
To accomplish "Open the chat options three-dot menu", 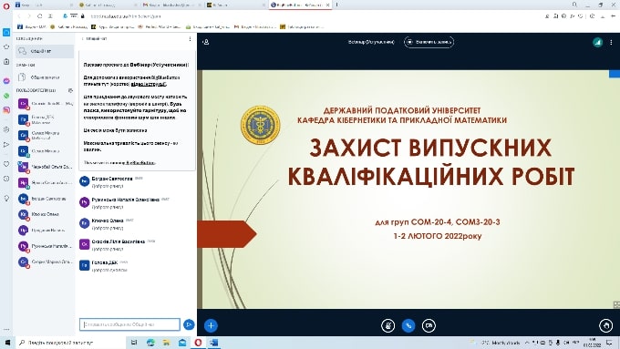I will 191,39.
